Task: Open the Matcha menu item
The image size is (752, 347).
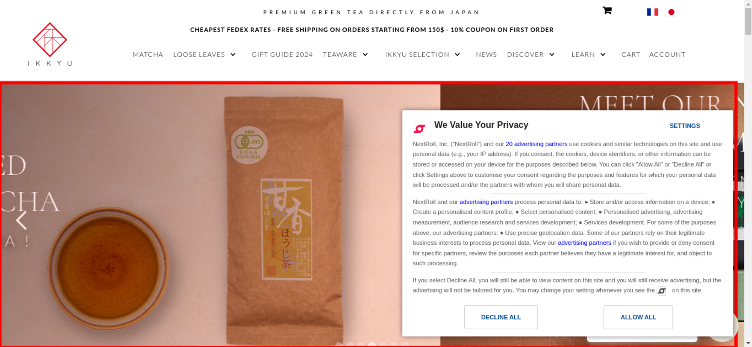Action: pyautogui.click(x=148, y=55)
